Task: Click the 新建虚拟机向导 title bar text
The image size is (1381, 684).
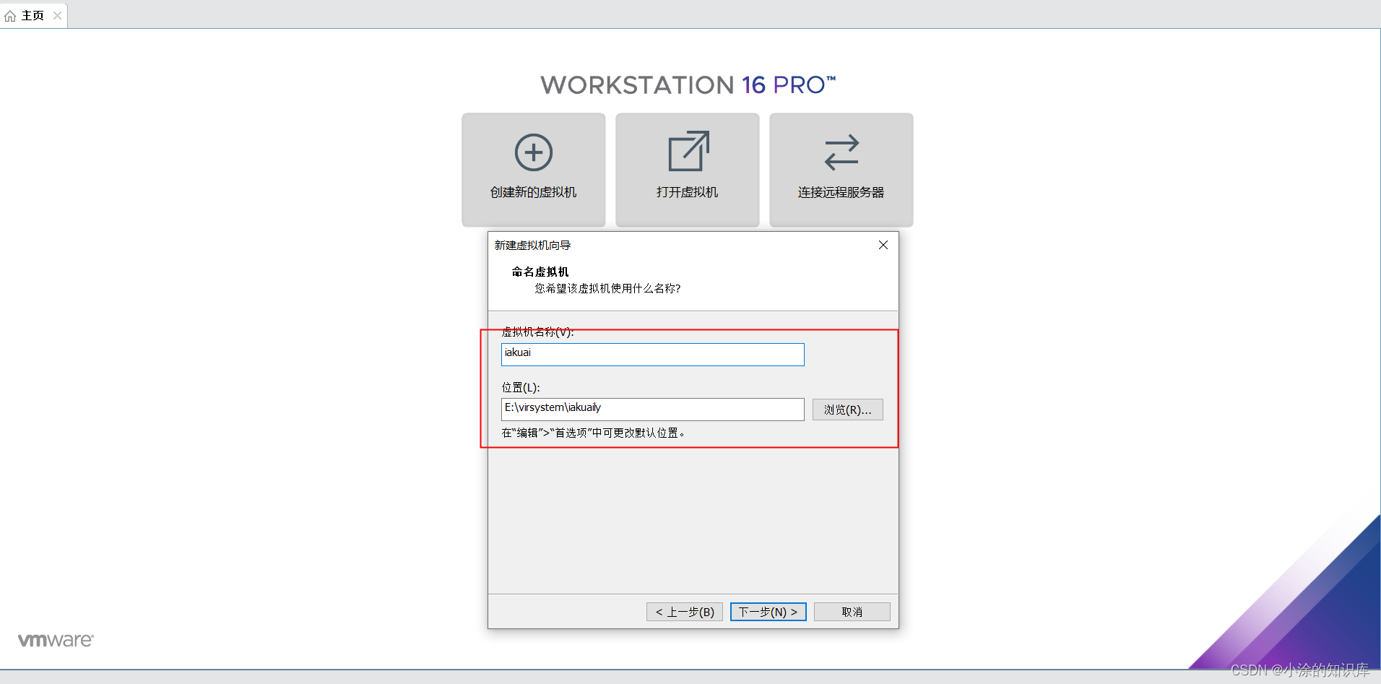Action: (532, 246)
